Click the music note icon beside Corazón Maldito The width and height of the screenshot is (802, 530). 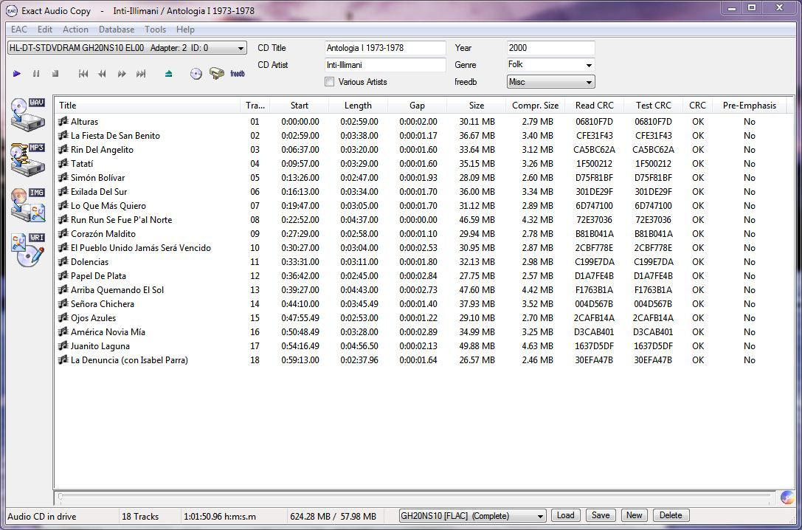click(x=63, y=233)
